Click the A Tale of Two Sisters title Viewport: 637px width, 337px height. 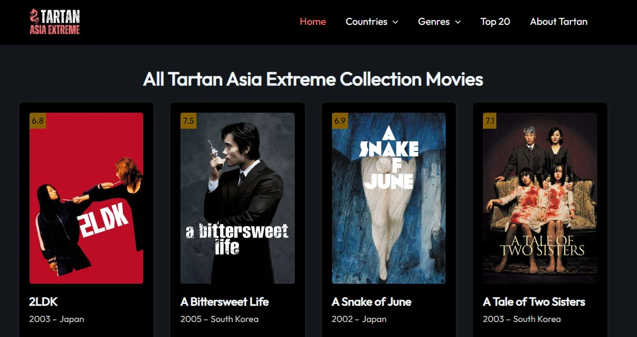[x=534, y=302]
